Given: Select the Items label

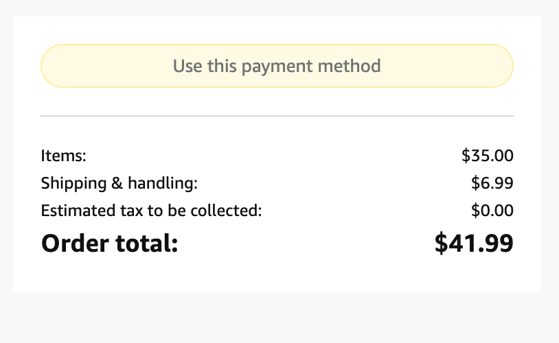Looking at the screenshot, I should point(63,156).
